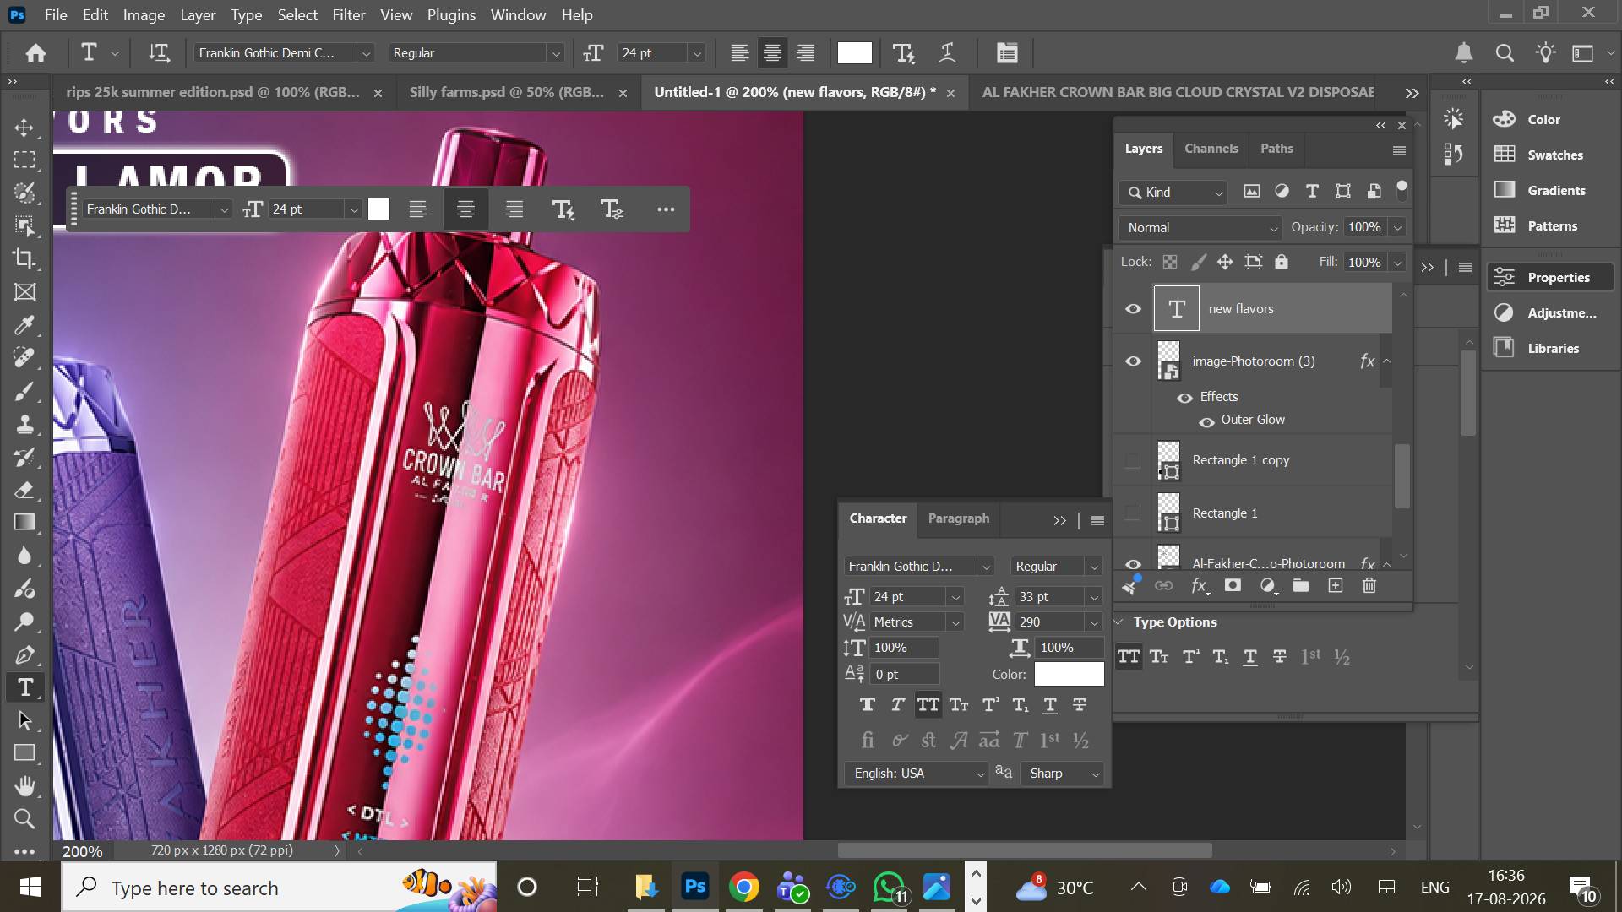1622x912 pixels.
Task: Show the Rectangle 1 copy layer
Action: pos(1133,460)
